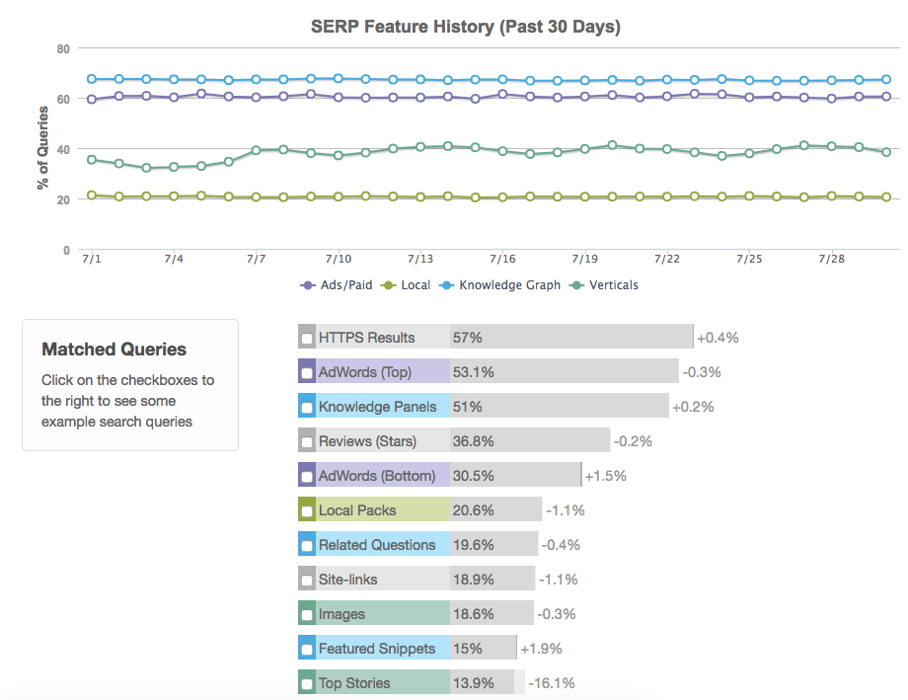Tick the Site-links checkbox
Viewport: 908px width, 700px height.
(308, 581)
